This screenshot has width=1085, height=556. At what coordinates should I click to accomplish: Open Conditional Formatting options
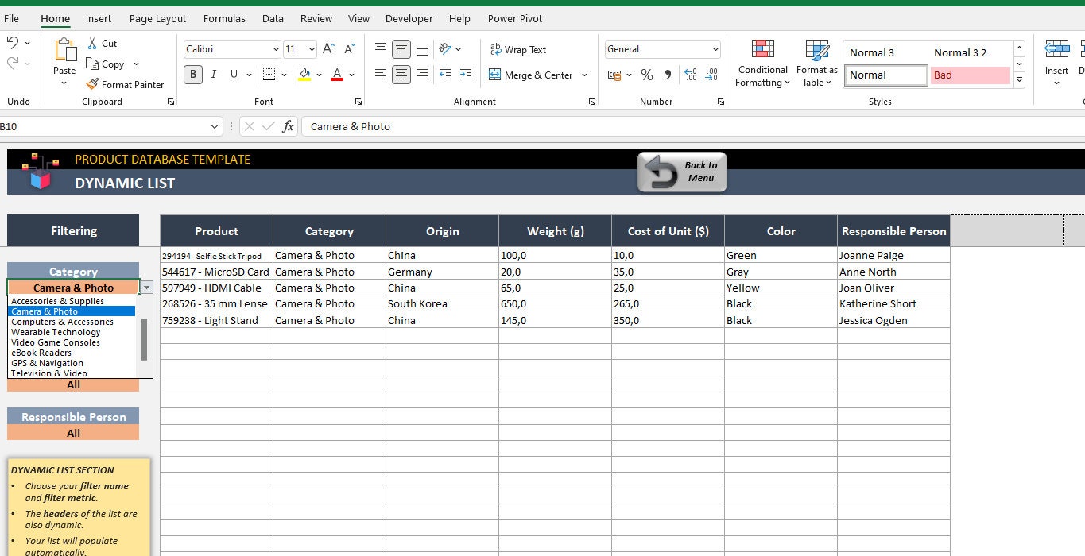tap(761, 63)
